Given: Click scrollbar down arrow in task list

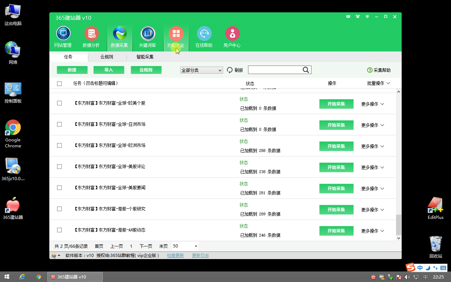Looking at the screenshot, I should click(x=399, y=238).
